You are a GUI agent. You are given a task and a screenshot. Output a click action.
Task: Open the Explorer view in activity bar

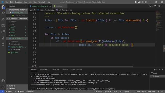(x=3, y=7)
